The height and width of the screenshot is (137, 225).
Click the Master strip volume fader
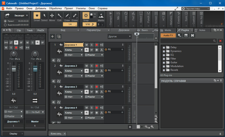(35, 69)
